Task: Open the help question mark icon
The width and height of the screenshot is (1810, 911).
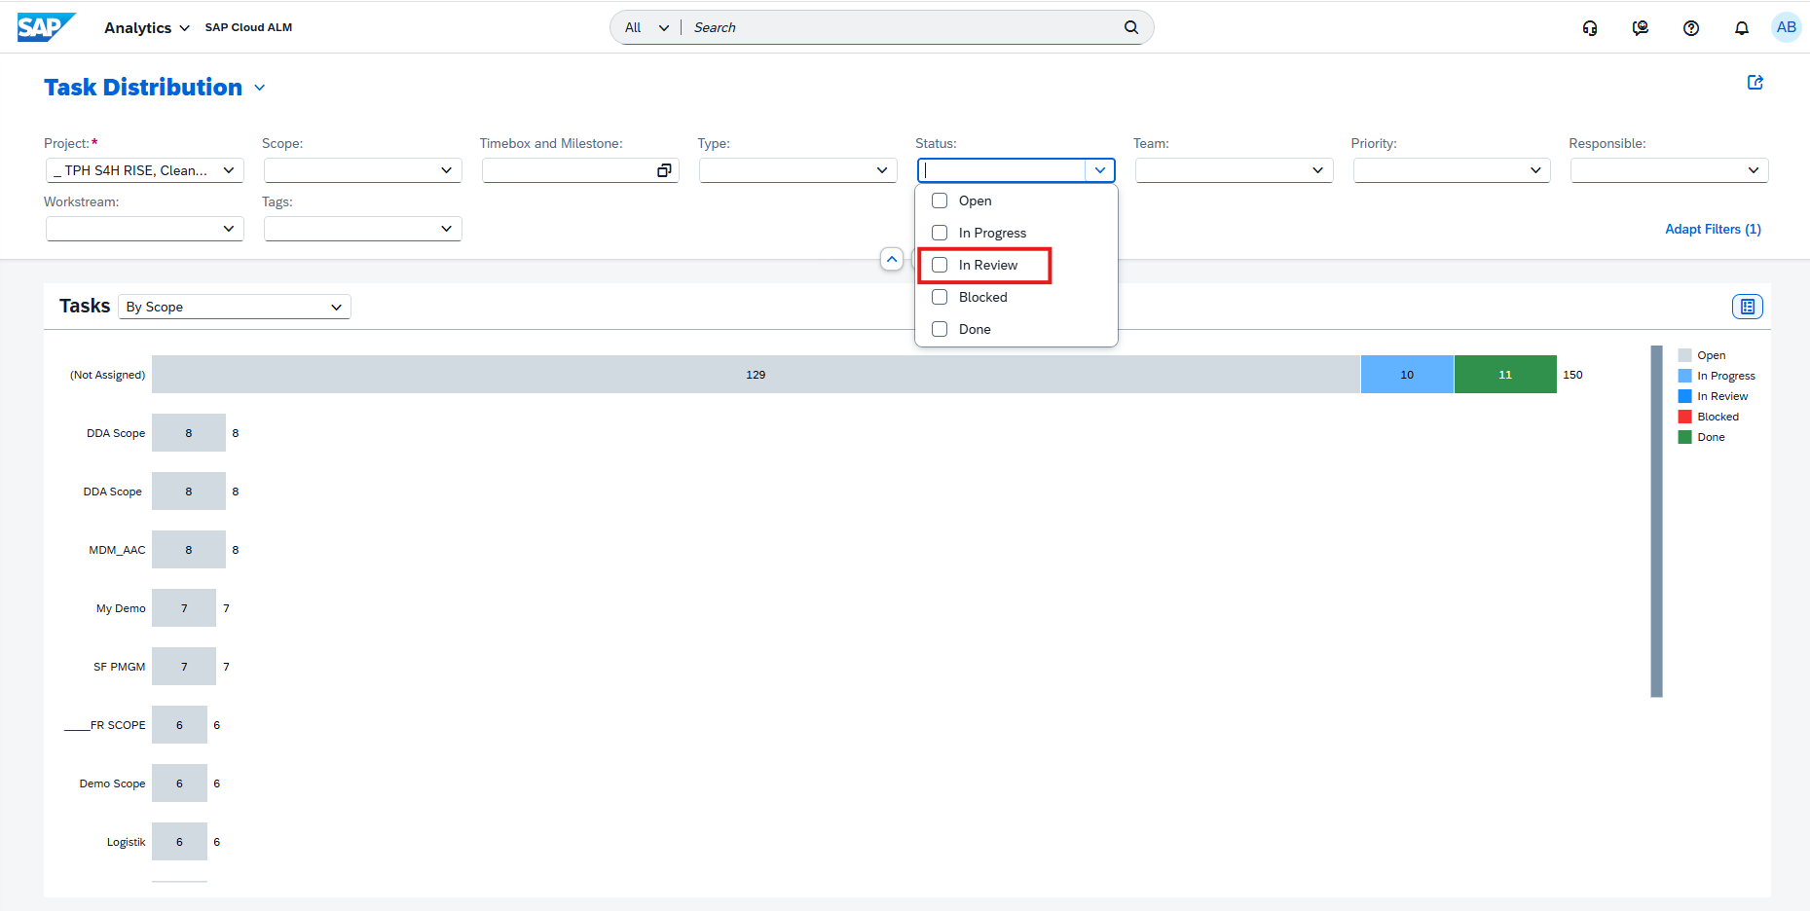Action: 1691,27
